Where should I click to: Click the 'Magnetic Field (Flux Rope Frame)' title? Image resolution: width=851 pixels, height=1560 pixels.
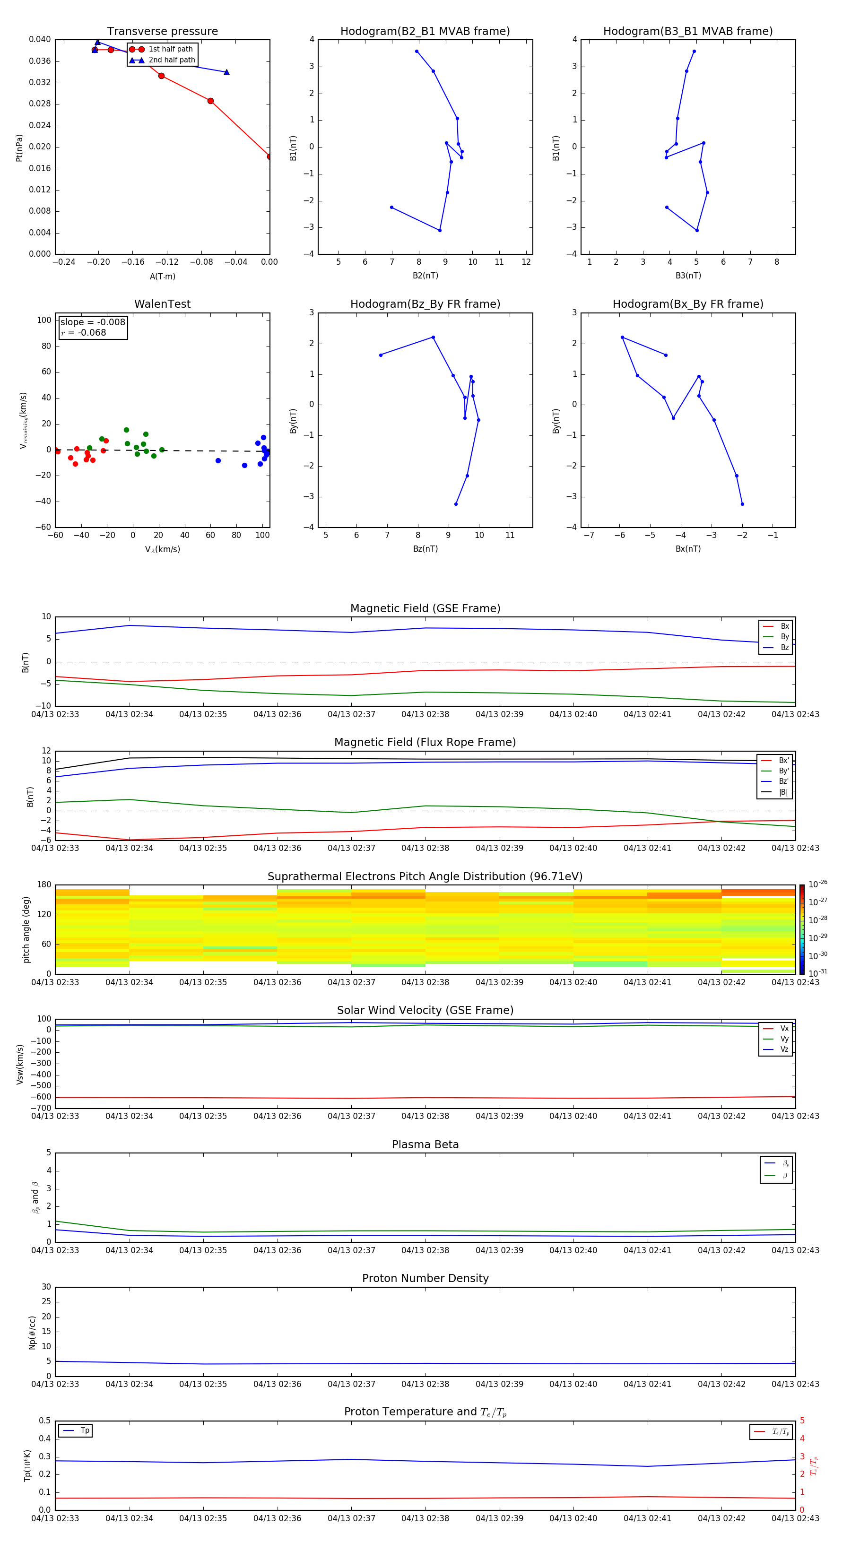click(x=425, y=743)
